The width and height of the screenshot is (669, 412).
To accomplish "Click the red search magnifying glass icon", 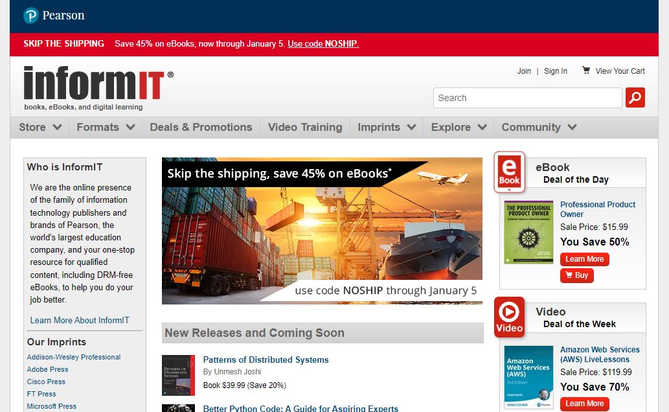I will point(635,97).
